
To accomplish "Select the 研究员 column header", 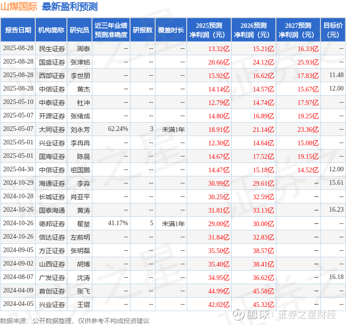I will pyautogui.click(x=79, y=30).
